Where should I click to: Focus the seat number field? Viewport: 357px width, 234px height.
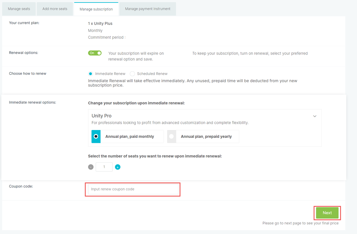tap(104, 167)
